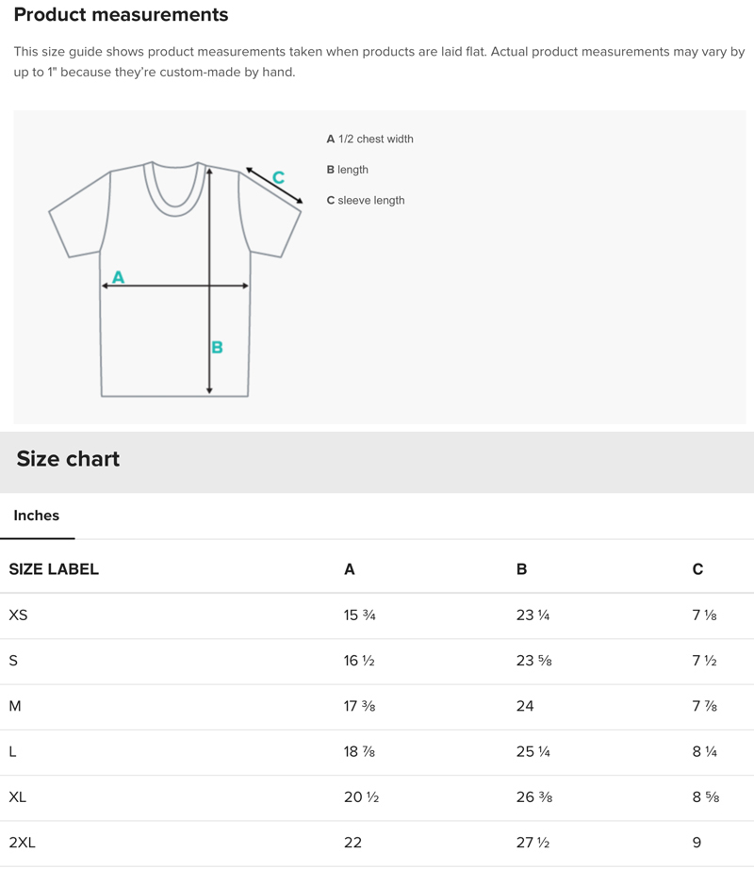Click the "Size chart" heading
Viewport: 754px width, 869px height.
click(x=68, y=459)
